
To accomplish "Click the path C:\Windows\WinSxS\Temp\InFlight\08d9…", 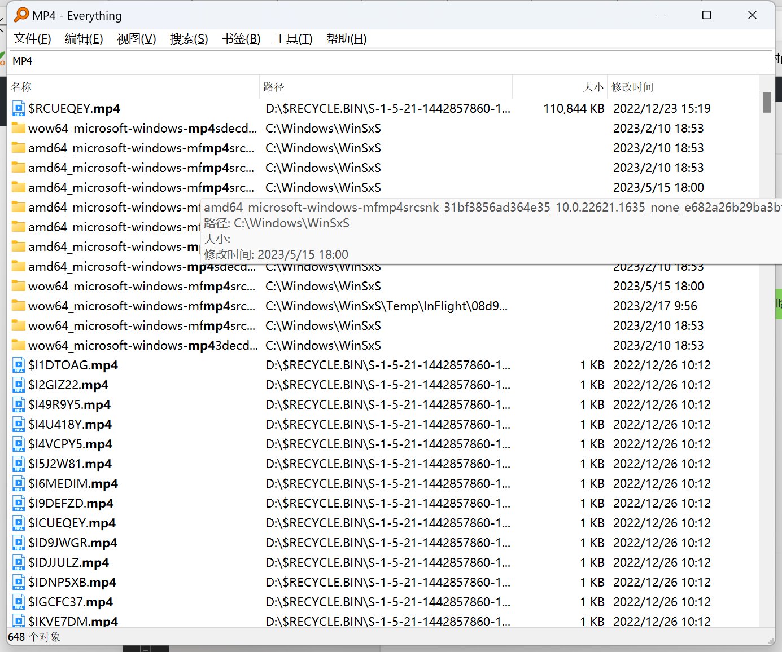I will pyautogui.click(x=387, y=306).
